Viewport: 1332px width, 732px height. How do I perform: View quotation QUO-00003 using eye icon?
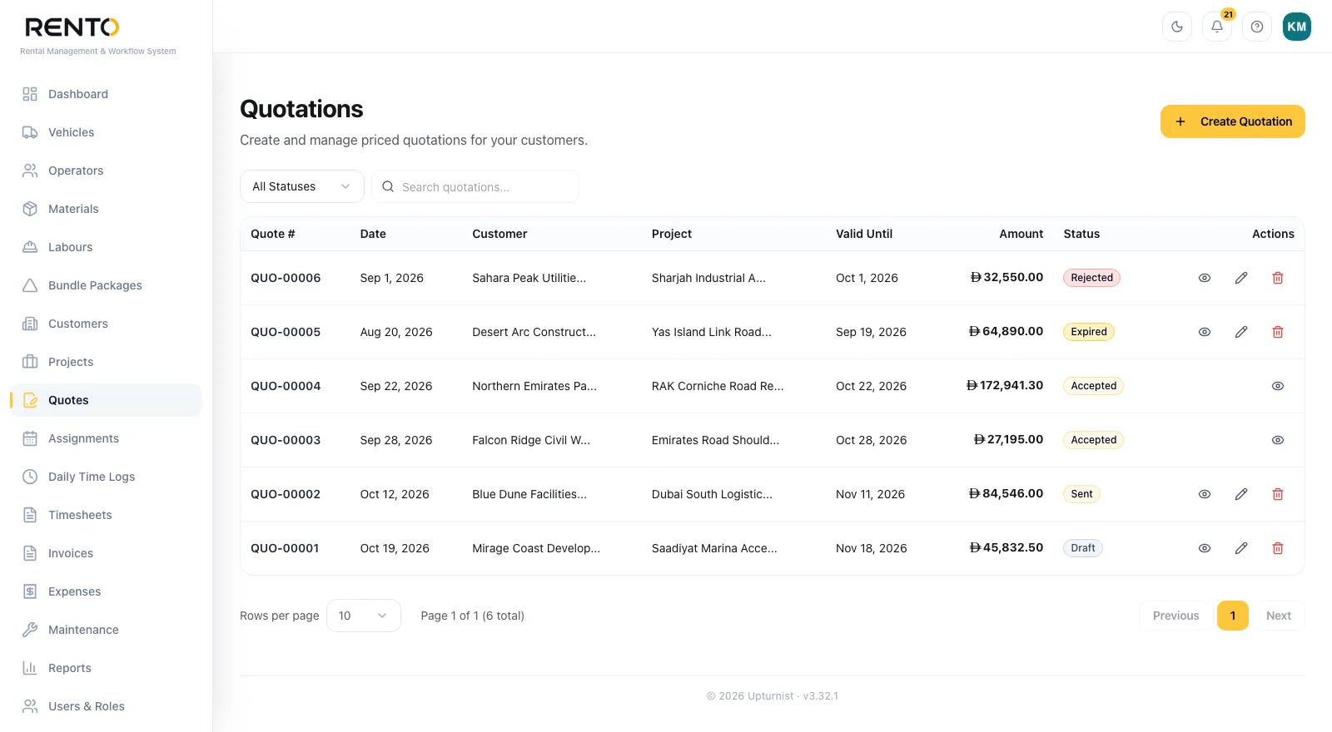[1278, 440]
